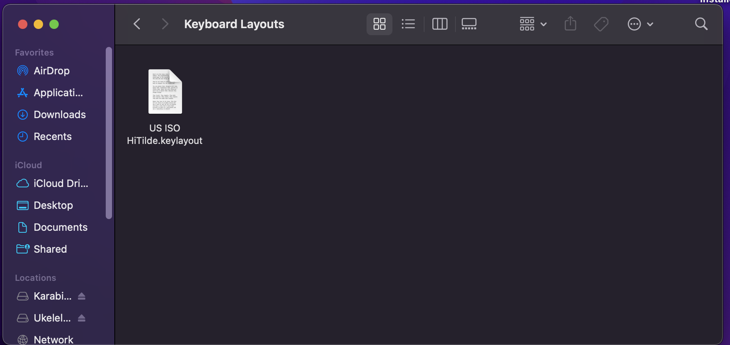Open iCloud Drive in the sidebar
This screenshot has height=345, width=730.
tap(61, 183)
